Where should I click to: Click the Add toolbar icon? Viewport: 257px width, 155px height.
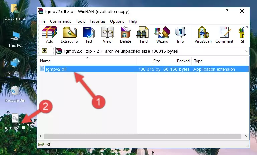(x=49, y=35)
